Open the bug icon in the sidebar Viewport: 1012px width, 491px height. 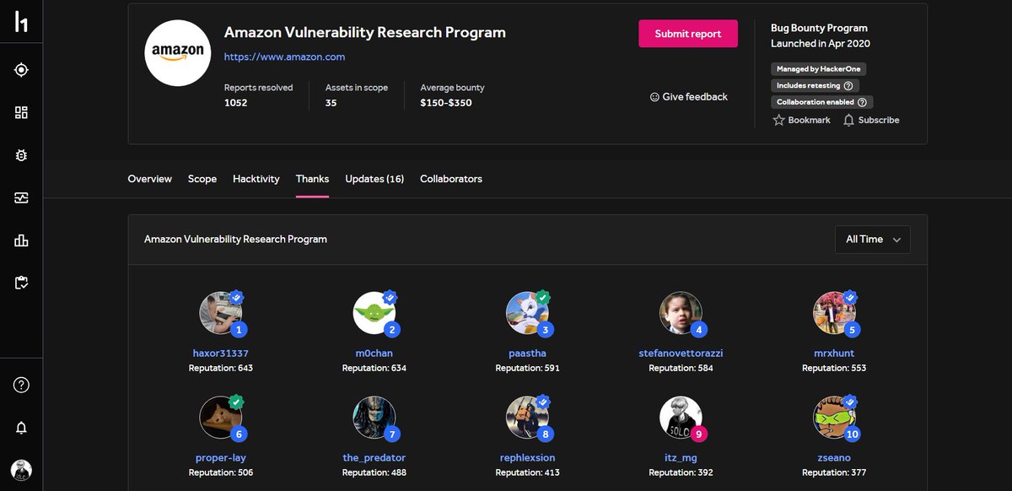21,155
